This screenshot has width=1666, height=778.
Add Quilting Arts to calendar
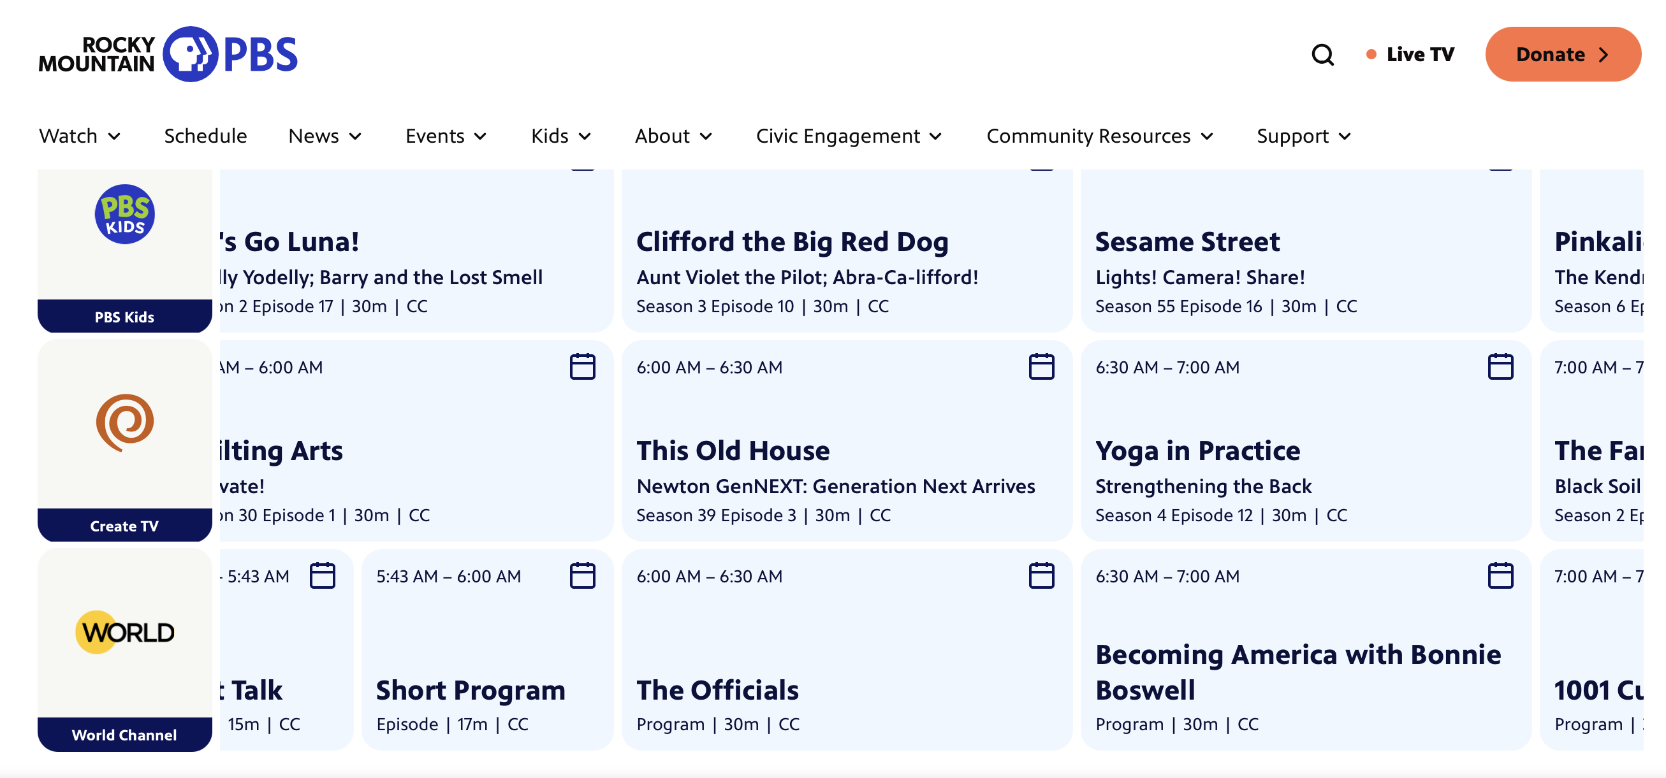coord(582,366)
